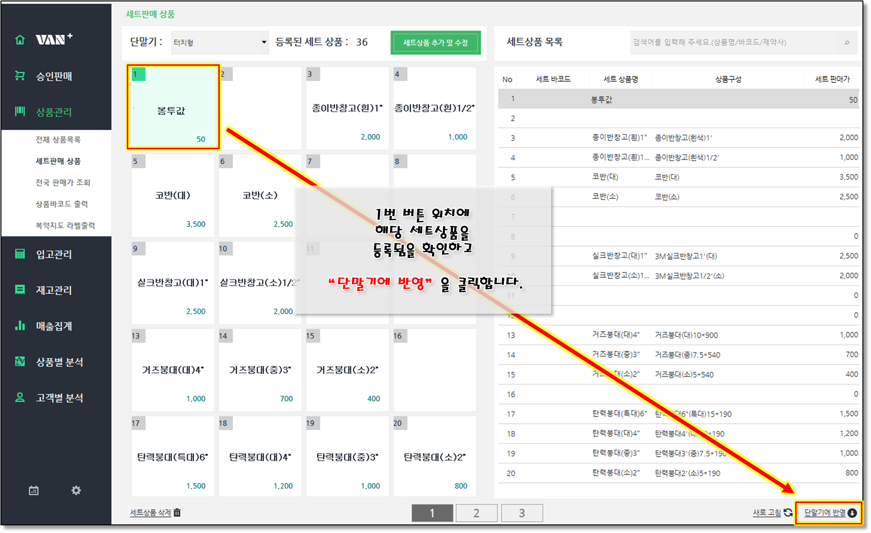This screenshot has width=871, height=533.
Task: Click 단말기에 반영 to apply to terminal
Action: [x=829, y=513]
